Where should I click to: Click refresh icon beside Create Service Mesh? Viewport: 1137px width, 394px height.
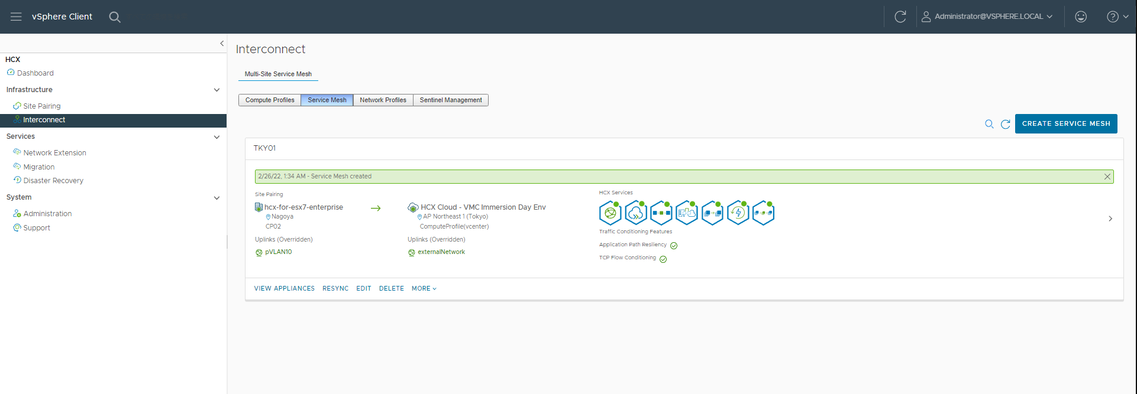(x=1005, y=124)
